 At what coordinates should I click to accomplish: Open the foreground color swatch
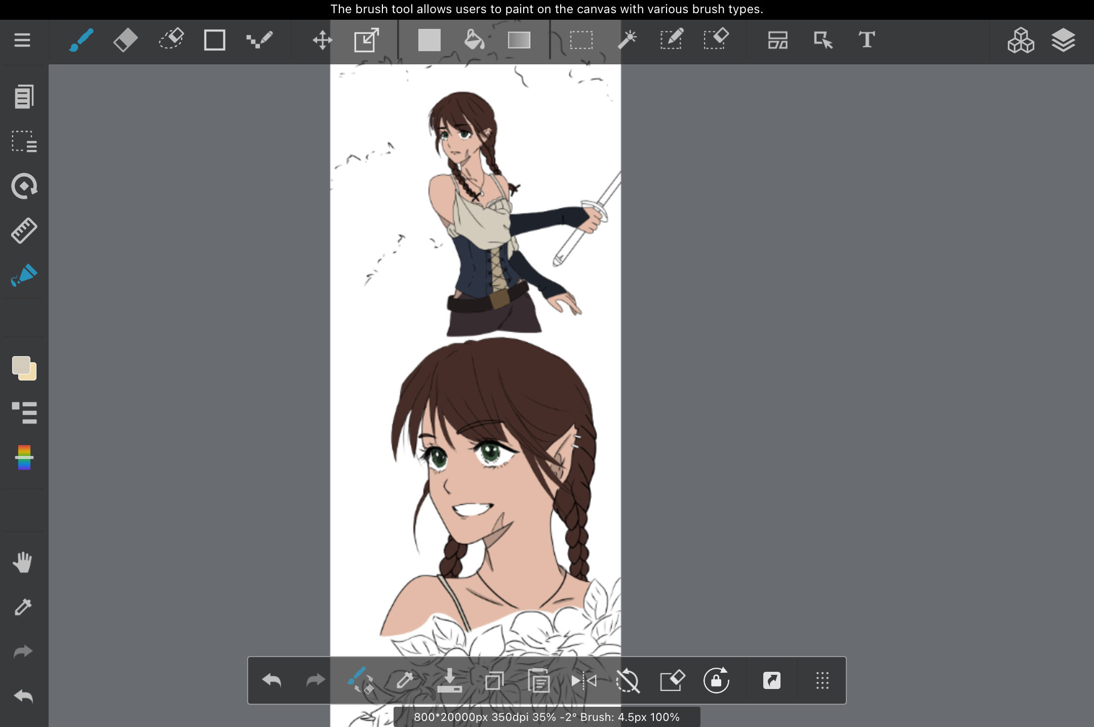coord(21,365)
